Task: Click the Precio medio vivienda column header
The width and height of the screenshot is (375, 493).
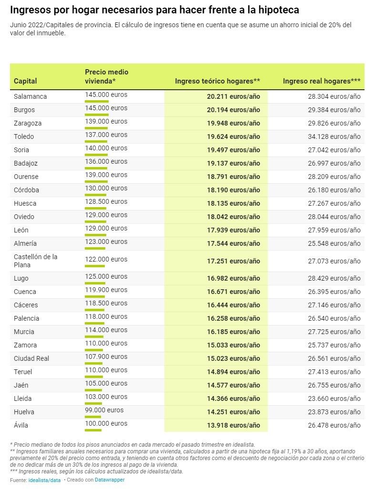Action: [107, 76]
